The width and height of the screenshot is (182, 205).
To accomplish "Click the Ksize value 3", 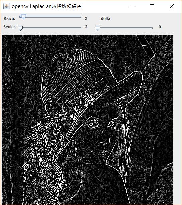I will coord(86,18).
